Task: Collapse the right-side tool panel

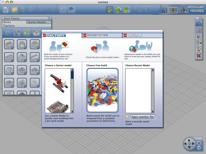Action: click(200, 18)
